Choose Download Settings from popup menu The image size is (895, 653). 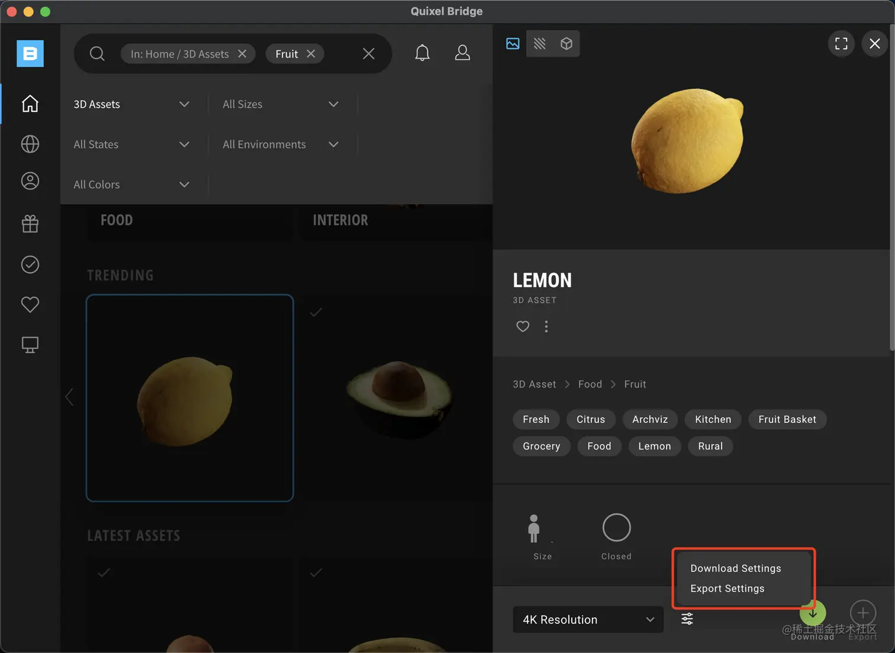(x=736, y=568)
